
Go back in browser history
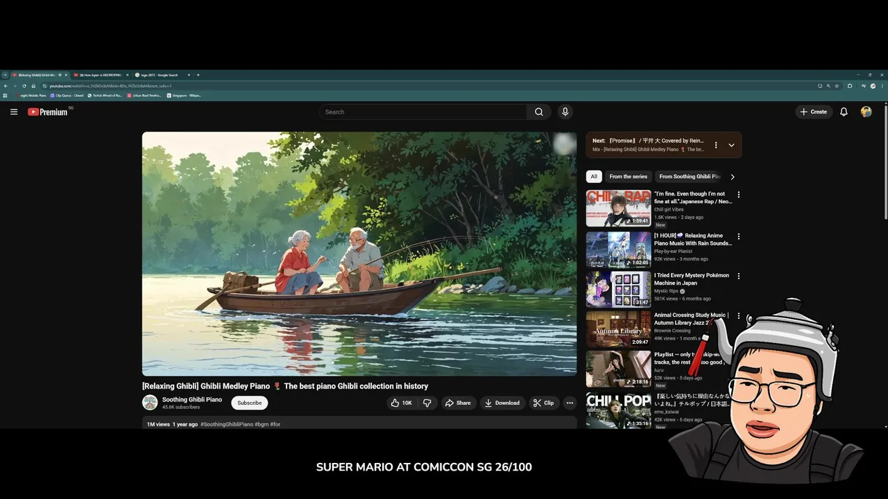click(x=6, y=86)
